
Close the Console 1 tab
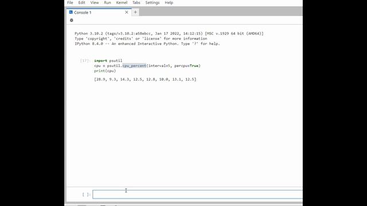click(x=127, y=12)
